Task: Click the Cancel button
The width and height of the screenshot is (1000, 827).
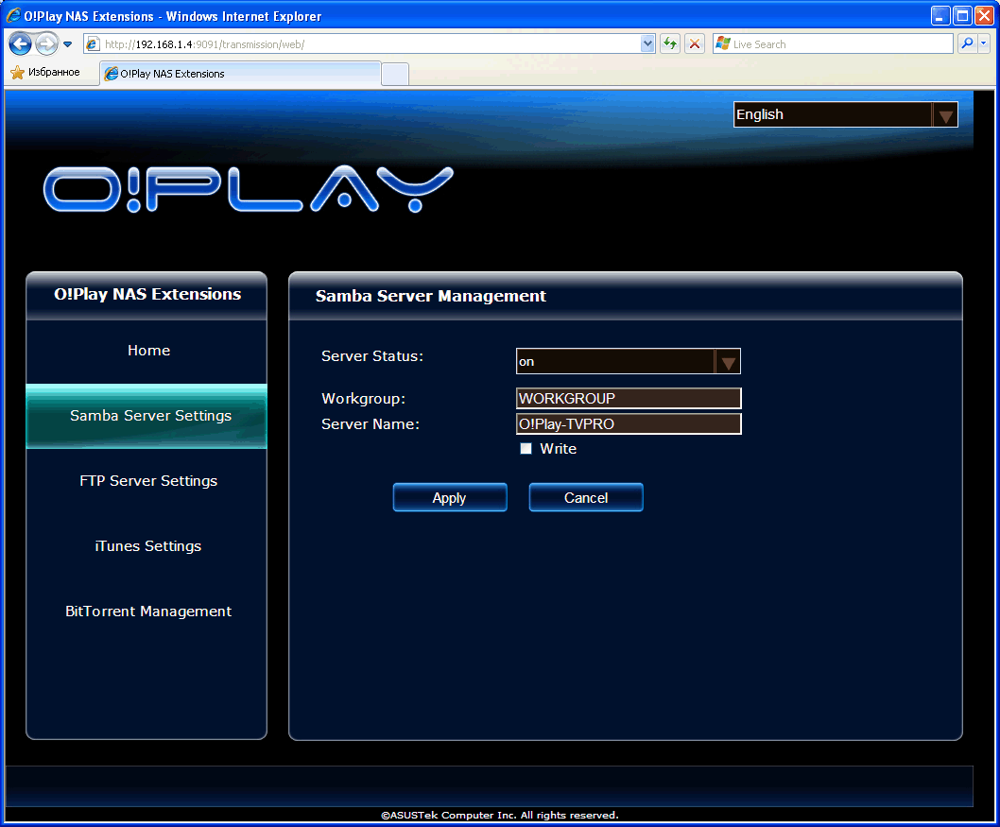Action: click(585, 497)
